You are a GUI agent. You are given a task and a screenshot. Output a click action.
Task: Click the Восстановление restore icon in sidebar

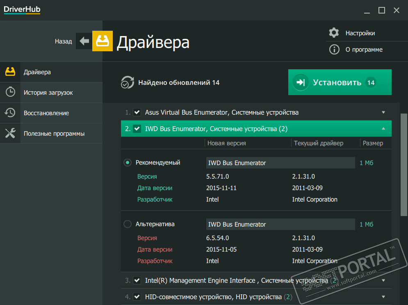point(10,113)
